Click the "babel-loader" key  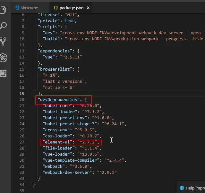pyautogui.click(x=60, y=112)
